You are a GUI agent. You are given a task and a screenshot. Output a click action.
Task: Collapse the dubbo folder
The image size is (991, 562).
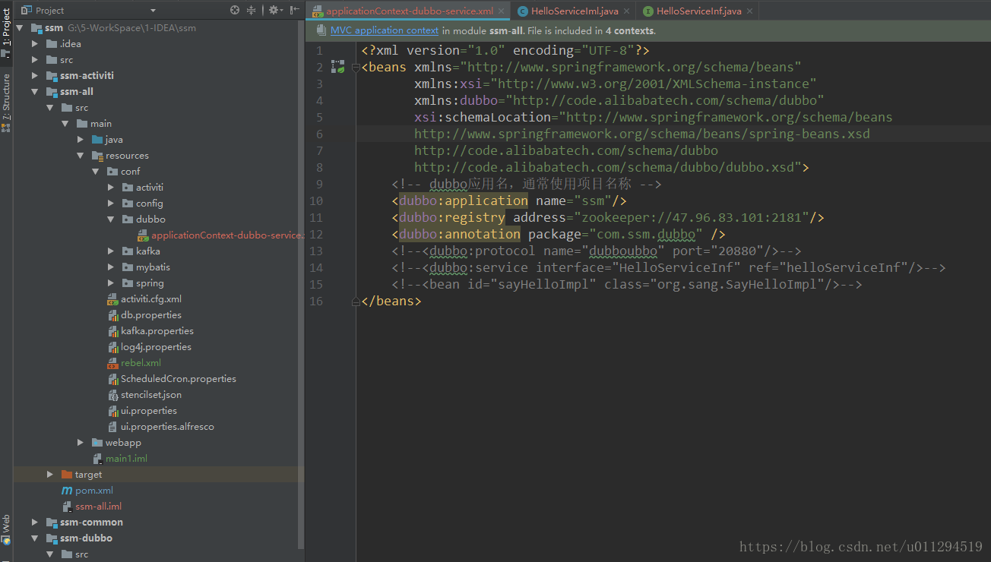click(x=111, y=219)
